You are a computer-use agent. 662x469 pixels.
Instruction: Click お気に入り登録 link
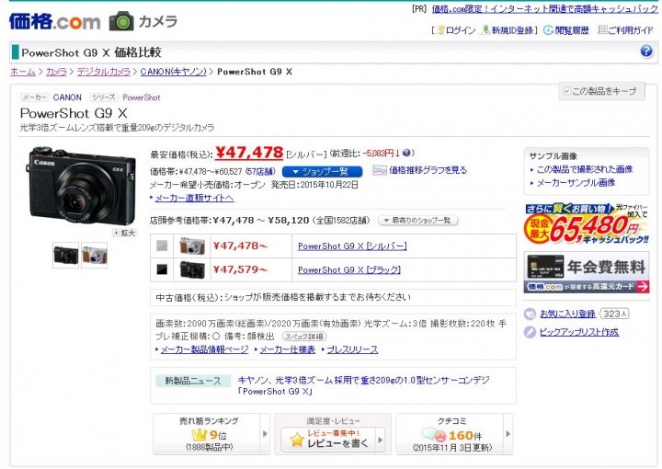point(567,315)
